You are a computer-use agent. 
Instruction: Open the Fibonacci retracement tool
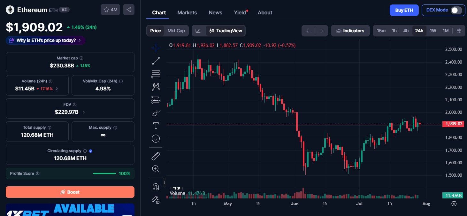(156, 74)
